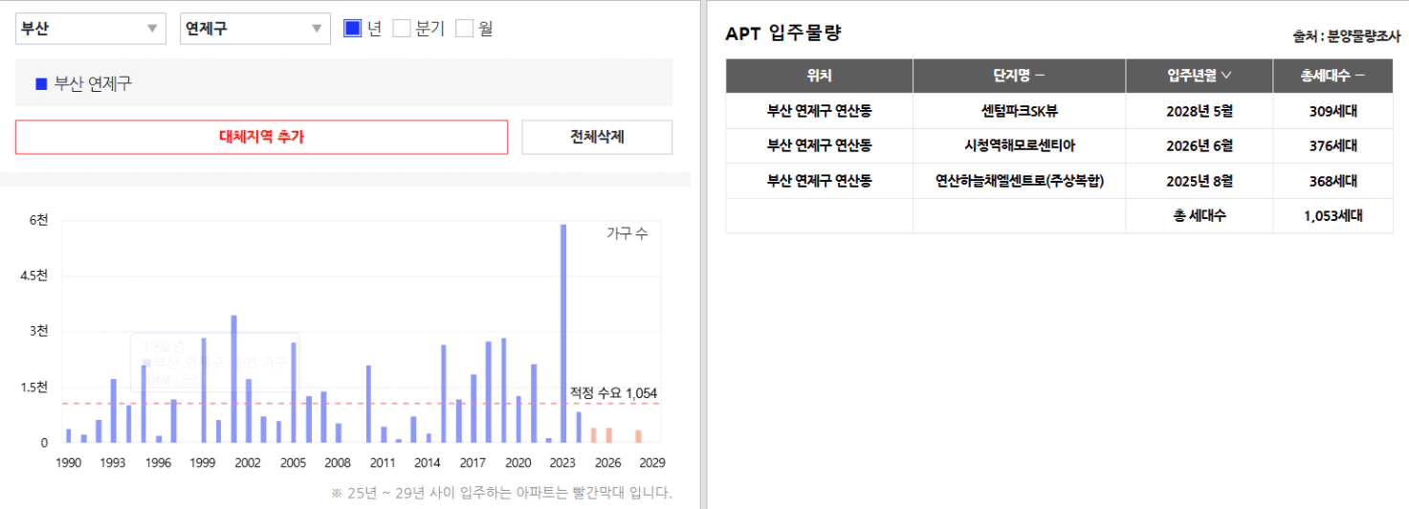The width and height of the screenshot is (1409, 509).
Task: Click the 2001 blue bar in chart
Action: pyautogui.click(x=233, y=379)
